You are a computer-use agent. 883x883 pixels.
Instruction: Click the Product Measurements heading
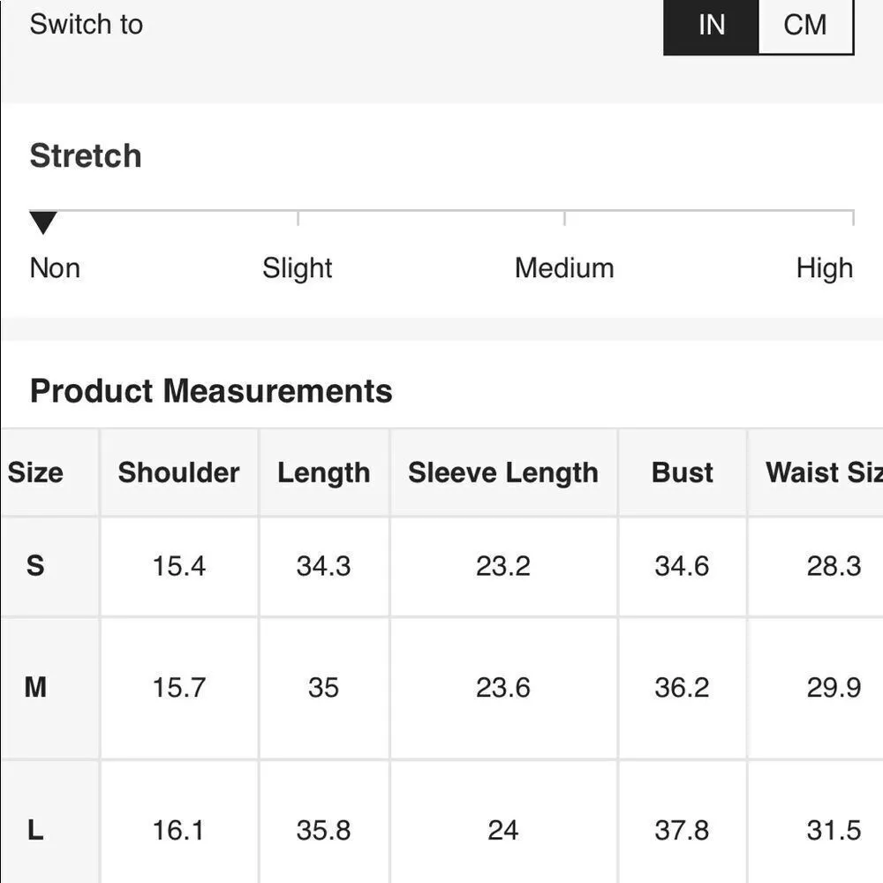coord(211,391)
